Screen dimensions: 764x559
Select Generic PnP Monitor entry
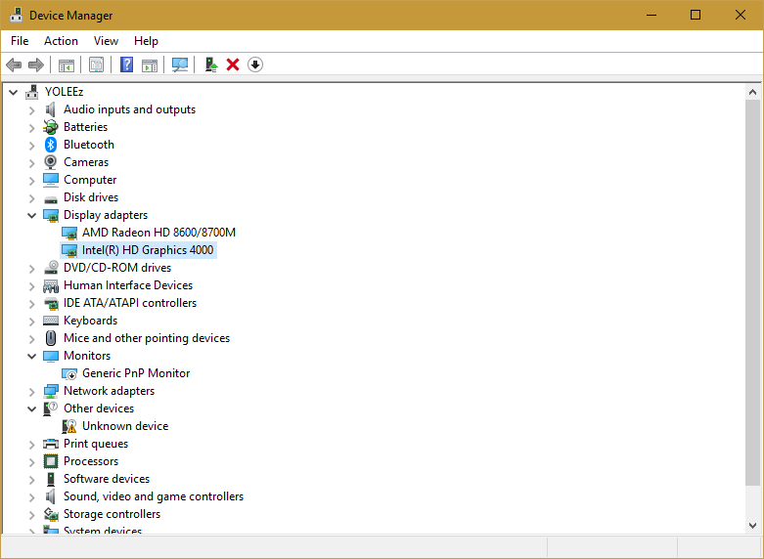click(136, 373)
